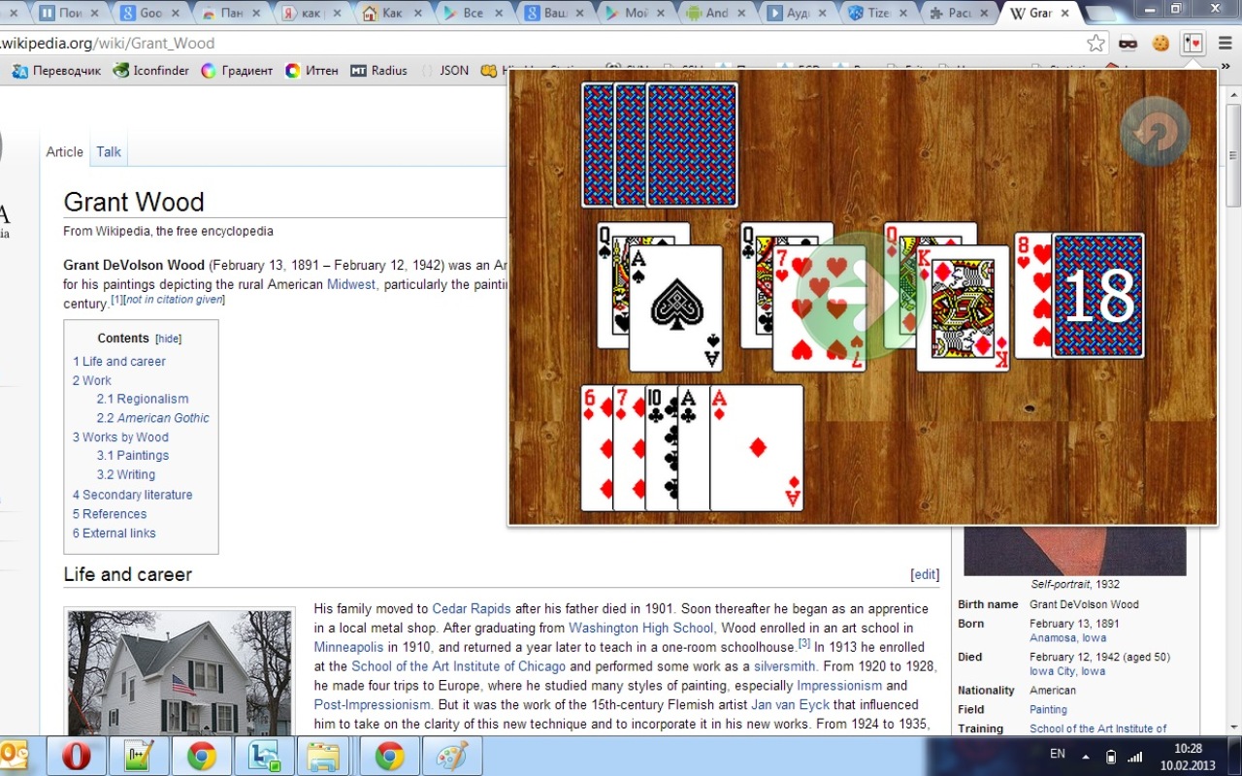Open the Painting link in the infobox
Viewport: 1242px width, 776px height.
1048,710
